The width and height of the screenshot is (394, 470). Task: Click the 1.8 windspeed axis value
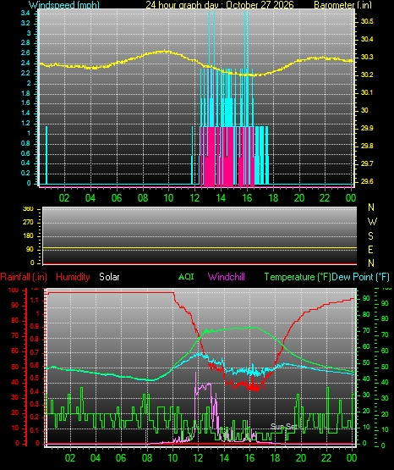point(25,93)
